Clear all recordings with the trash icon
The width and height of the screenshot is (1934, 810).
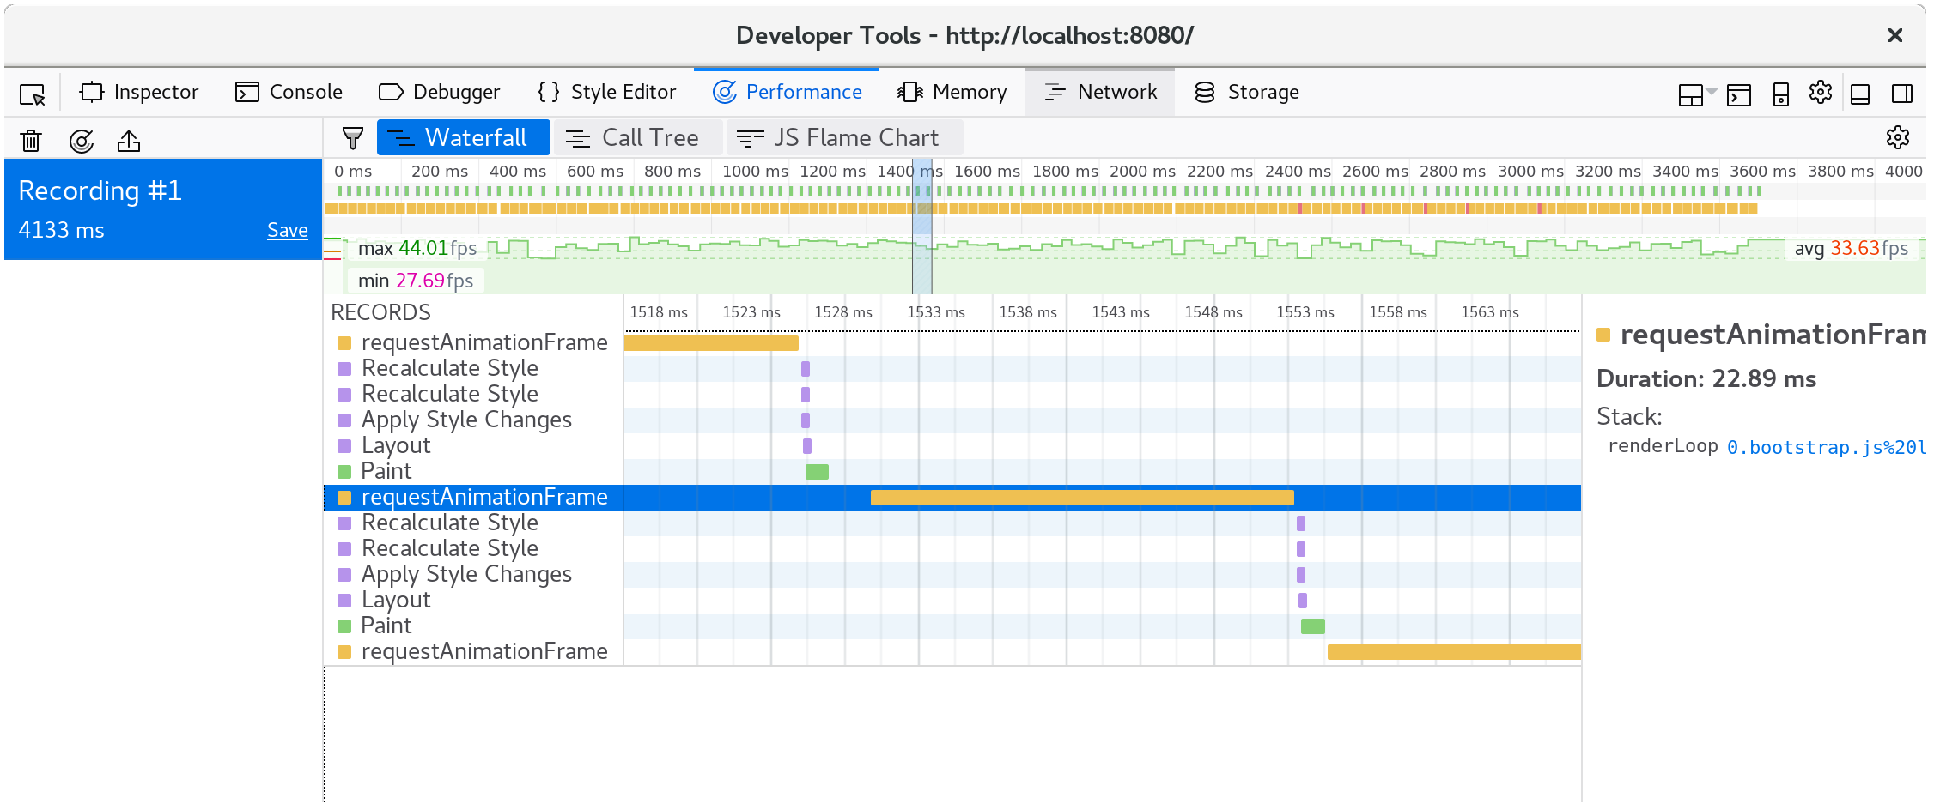tap(31, 140)
